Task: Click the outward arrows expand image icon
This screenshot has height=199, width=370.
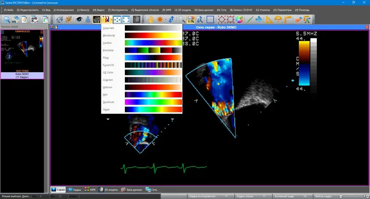Action: (126, 19)
